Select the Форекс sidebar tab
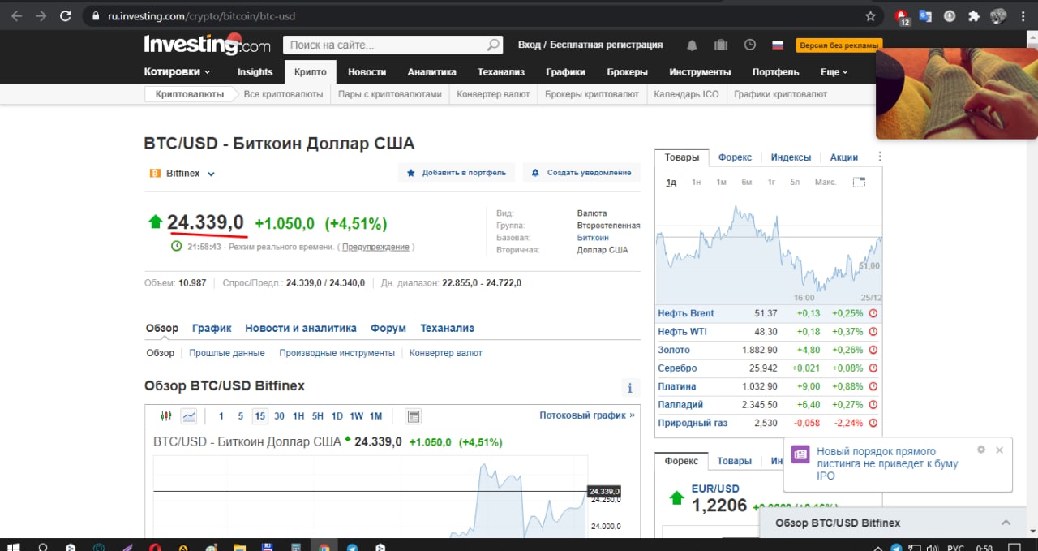 tap(735, 157)
